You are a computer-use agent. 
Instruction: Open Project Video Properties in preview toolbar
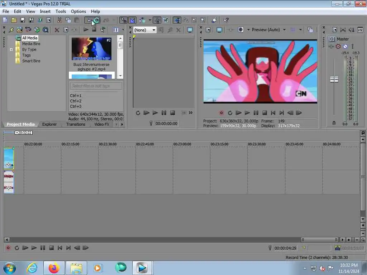tap(208, 30)
